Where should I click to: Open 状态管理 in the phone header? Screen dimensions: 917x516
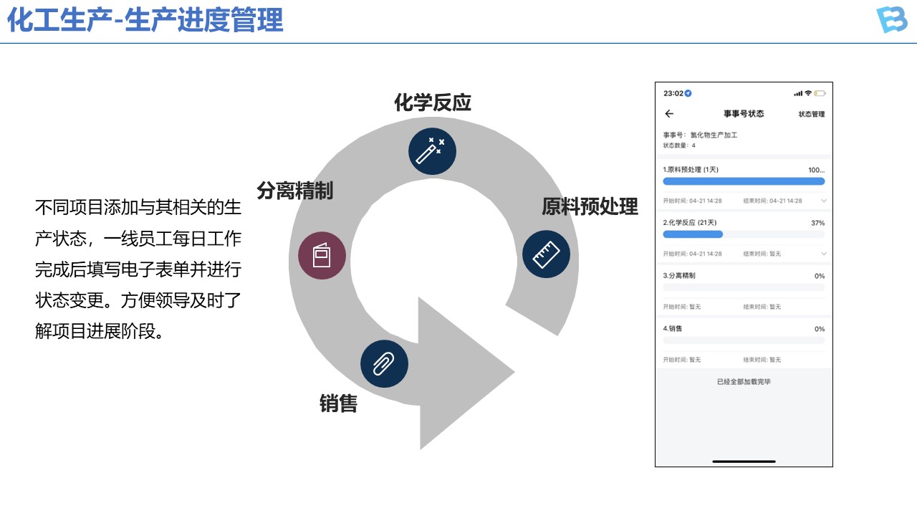pos(812,115)
